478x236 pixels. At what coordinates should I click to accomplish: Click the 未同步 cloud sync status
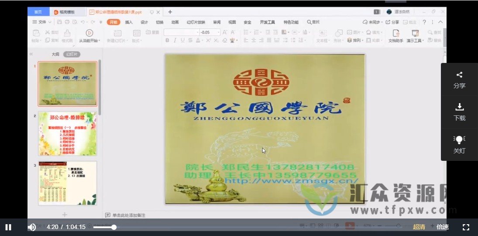[371, 22]
